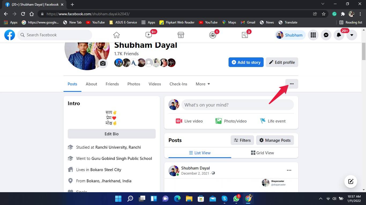Screen dimensions: 366x205
Task: Click the Add to story button
Action: click(246, 62)
